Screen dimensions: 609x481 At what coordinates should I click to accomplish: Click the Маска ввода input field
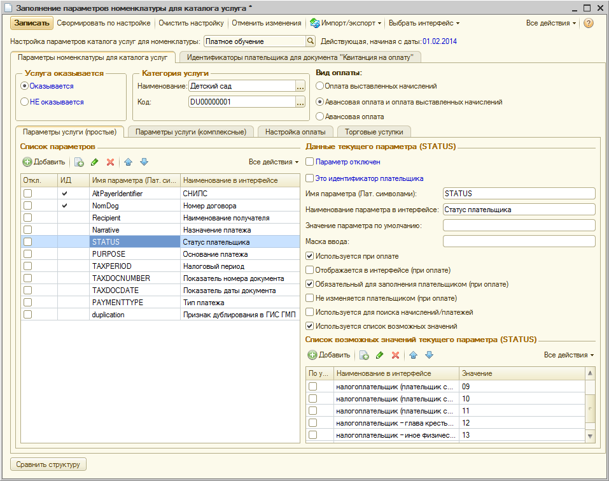click(519, 241)
